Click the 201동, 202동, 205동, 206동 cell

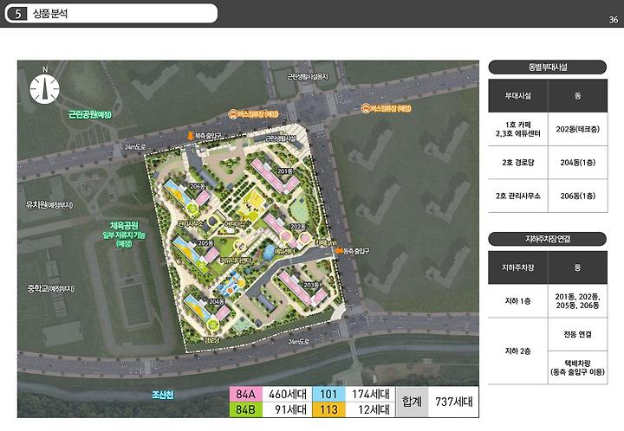click(x=578, y=300)
